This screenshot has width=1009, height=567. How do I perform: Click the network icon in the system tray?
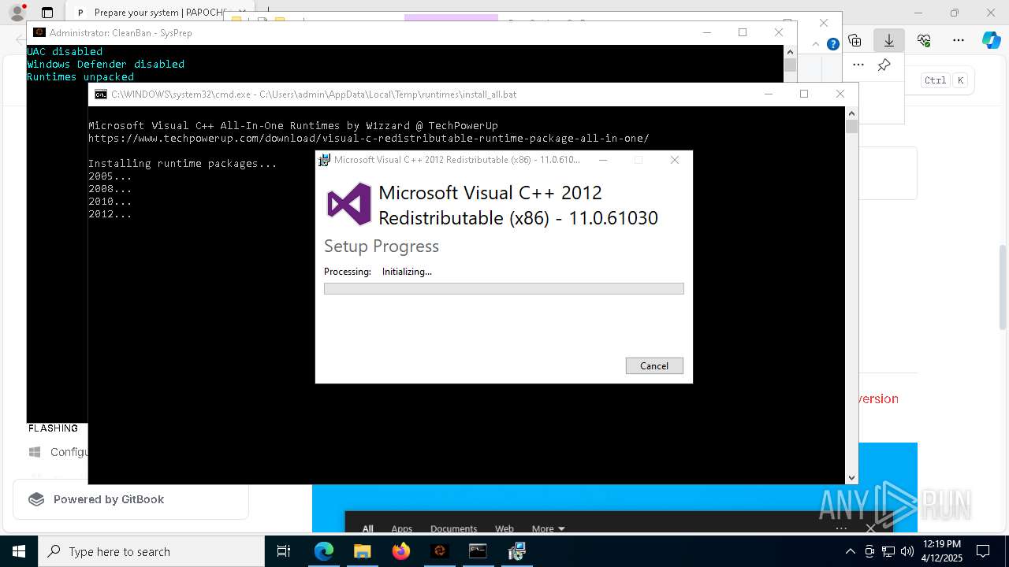coord(888,551)
